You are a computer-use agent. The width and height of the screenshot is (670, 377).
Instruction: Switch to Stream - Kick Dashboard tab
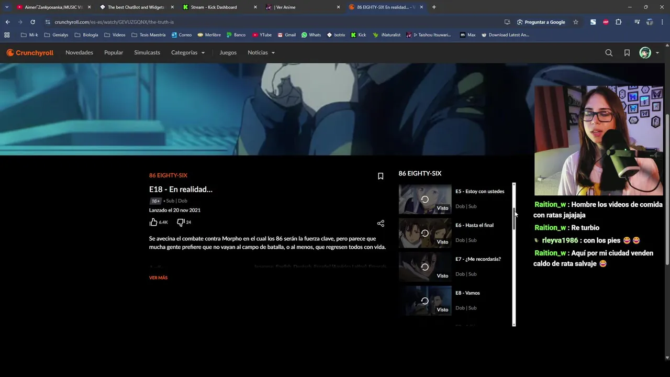220,7
